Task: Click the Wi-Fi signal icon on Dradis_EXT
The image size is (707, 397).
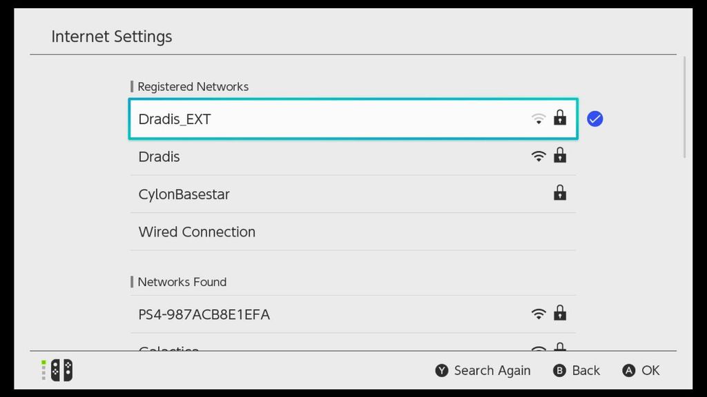Action: (x=538, y=118)
